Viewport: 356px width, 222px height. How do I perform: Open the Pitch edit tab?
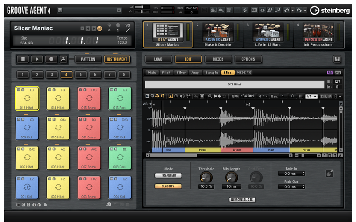click(x=166, y=73)
